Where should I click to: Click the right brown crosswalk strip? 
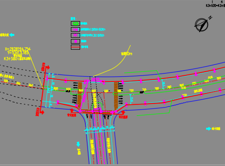tap(116, 96)
